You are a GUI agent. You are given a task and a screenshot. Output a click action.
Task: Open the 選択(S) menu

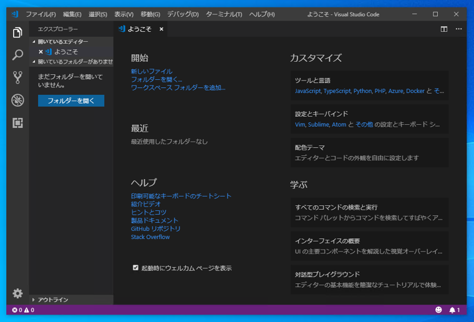click(x=98, y=14)
